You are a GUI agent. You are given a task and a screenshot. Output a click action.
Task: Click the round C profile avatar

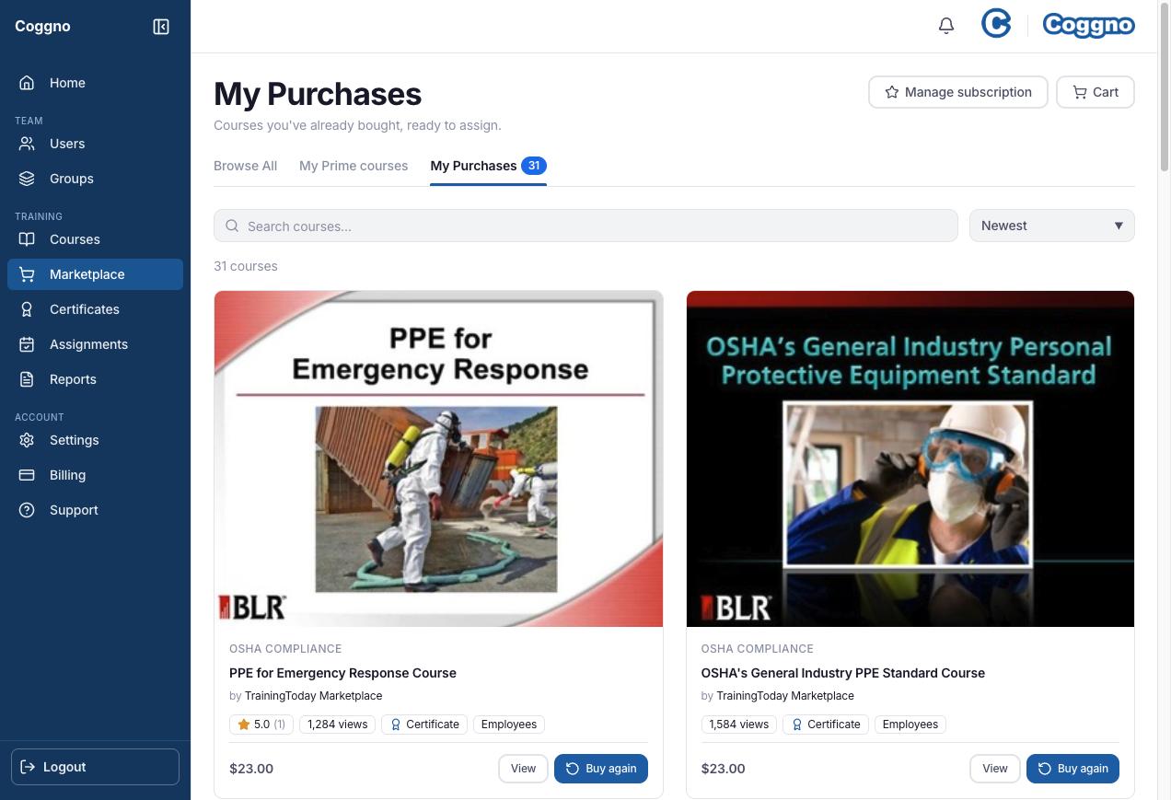(x=996, y=24)
